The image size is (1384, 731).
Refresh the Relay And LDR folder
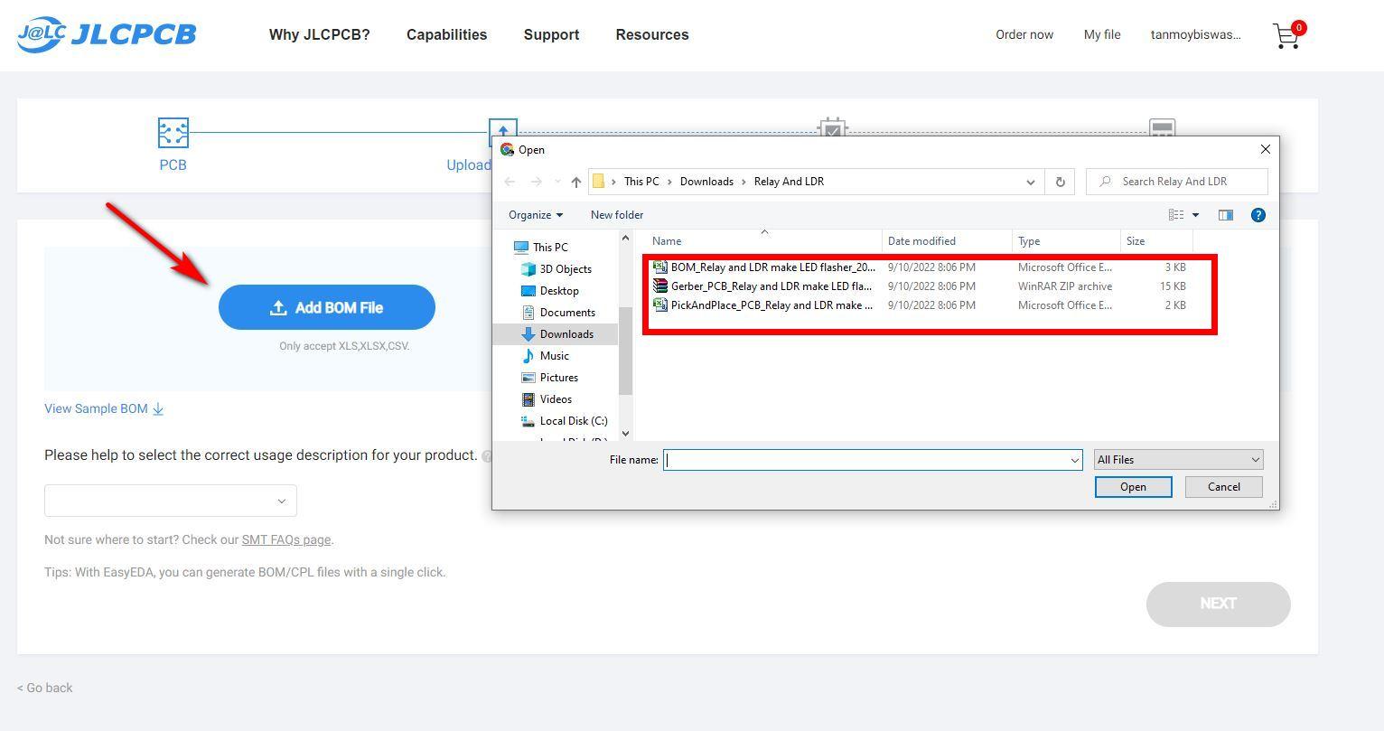tap(1061, 182)
